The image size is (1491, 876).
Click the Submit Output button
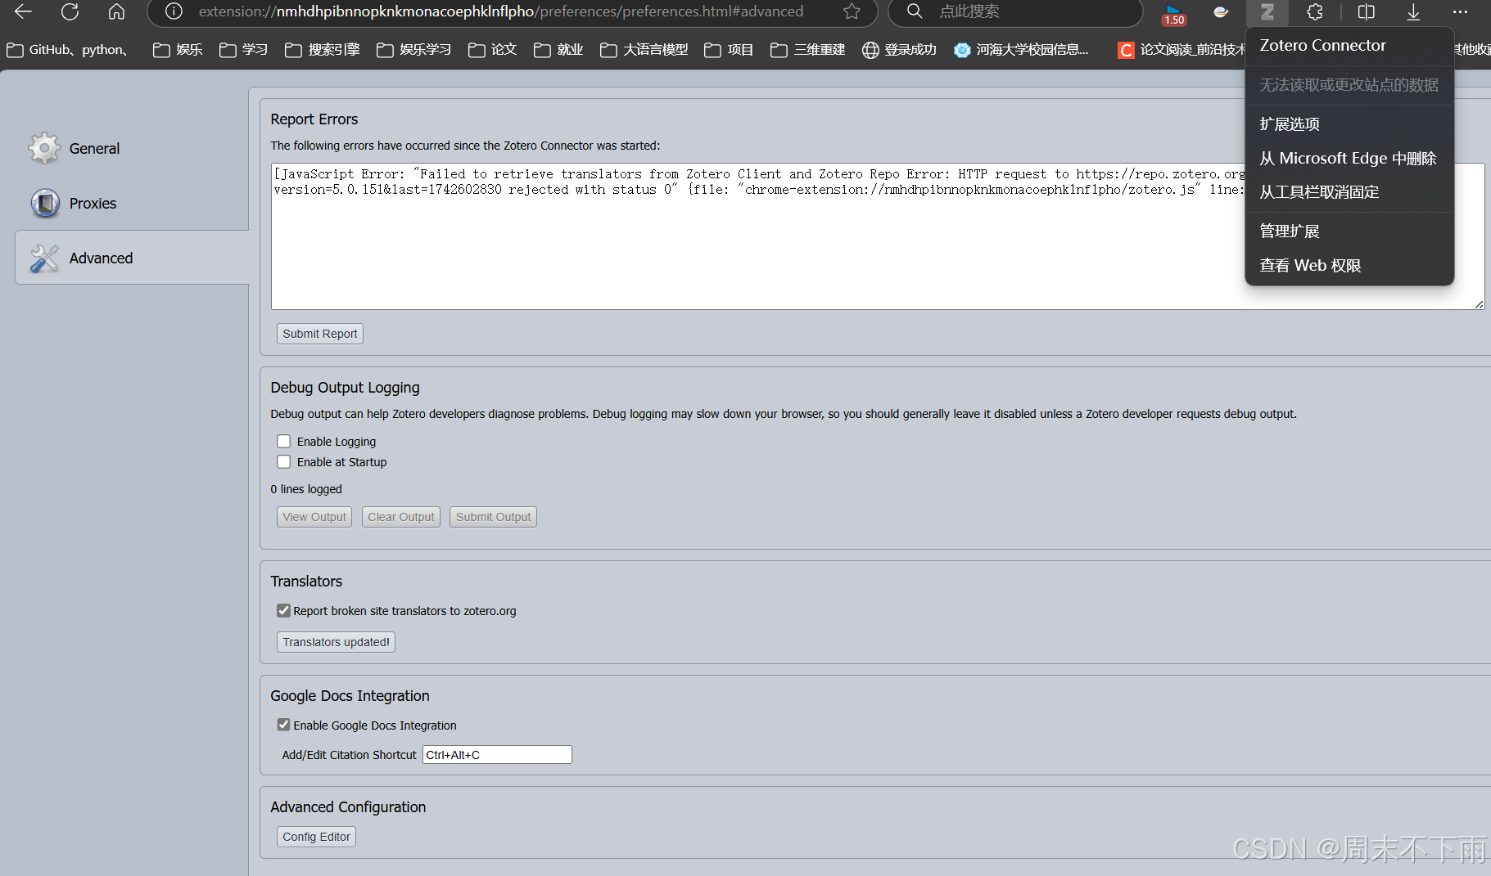coord(493,517)
